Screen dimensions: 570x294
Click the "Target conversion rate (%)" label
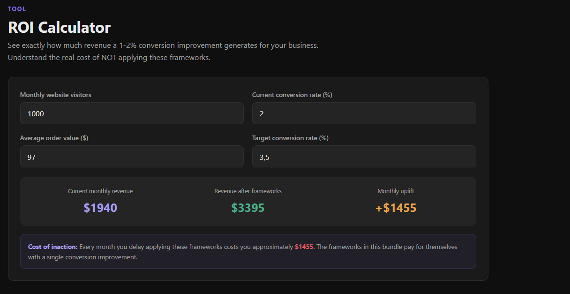point(290,138)
